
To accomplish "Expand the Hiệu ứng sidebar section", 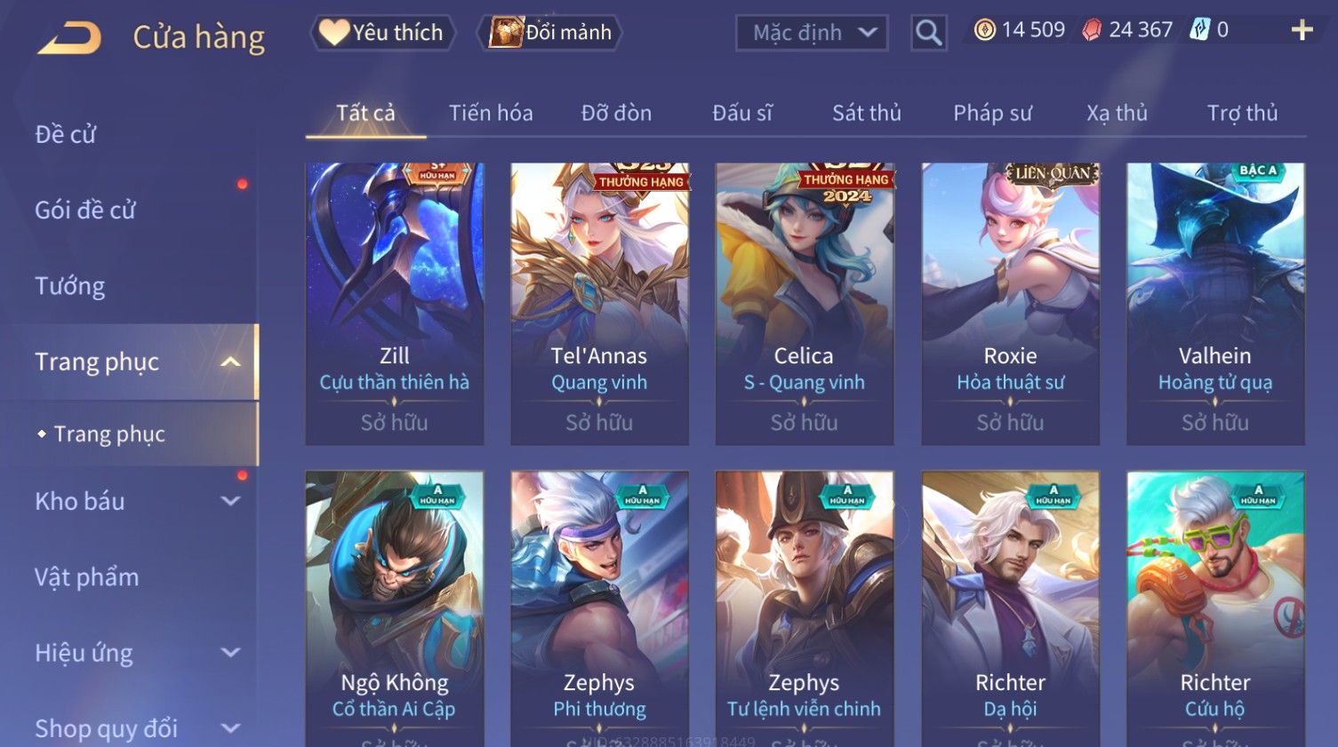I will point(230,653).
